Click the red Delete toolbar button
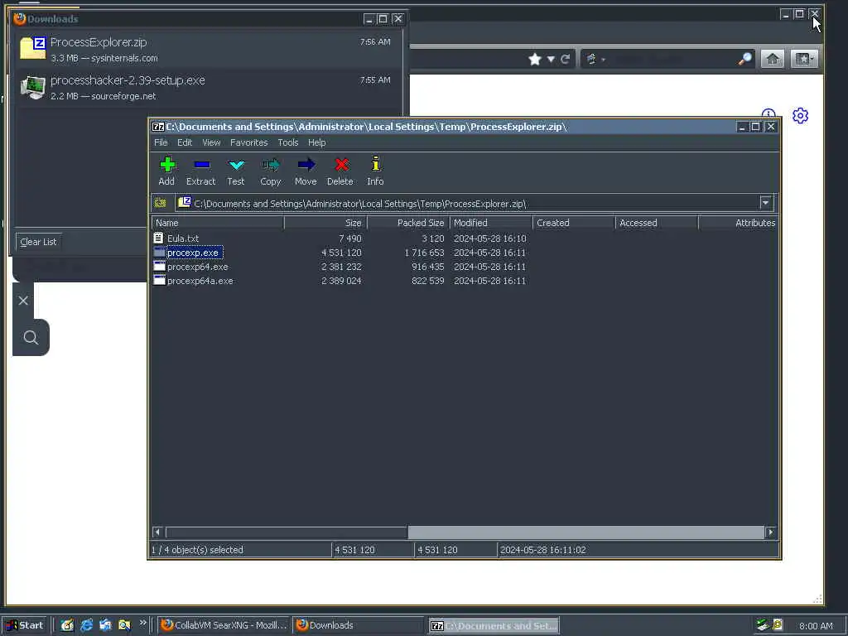Image resolution: width=848 pixels, height=636 pixels. tap(340, 171)
